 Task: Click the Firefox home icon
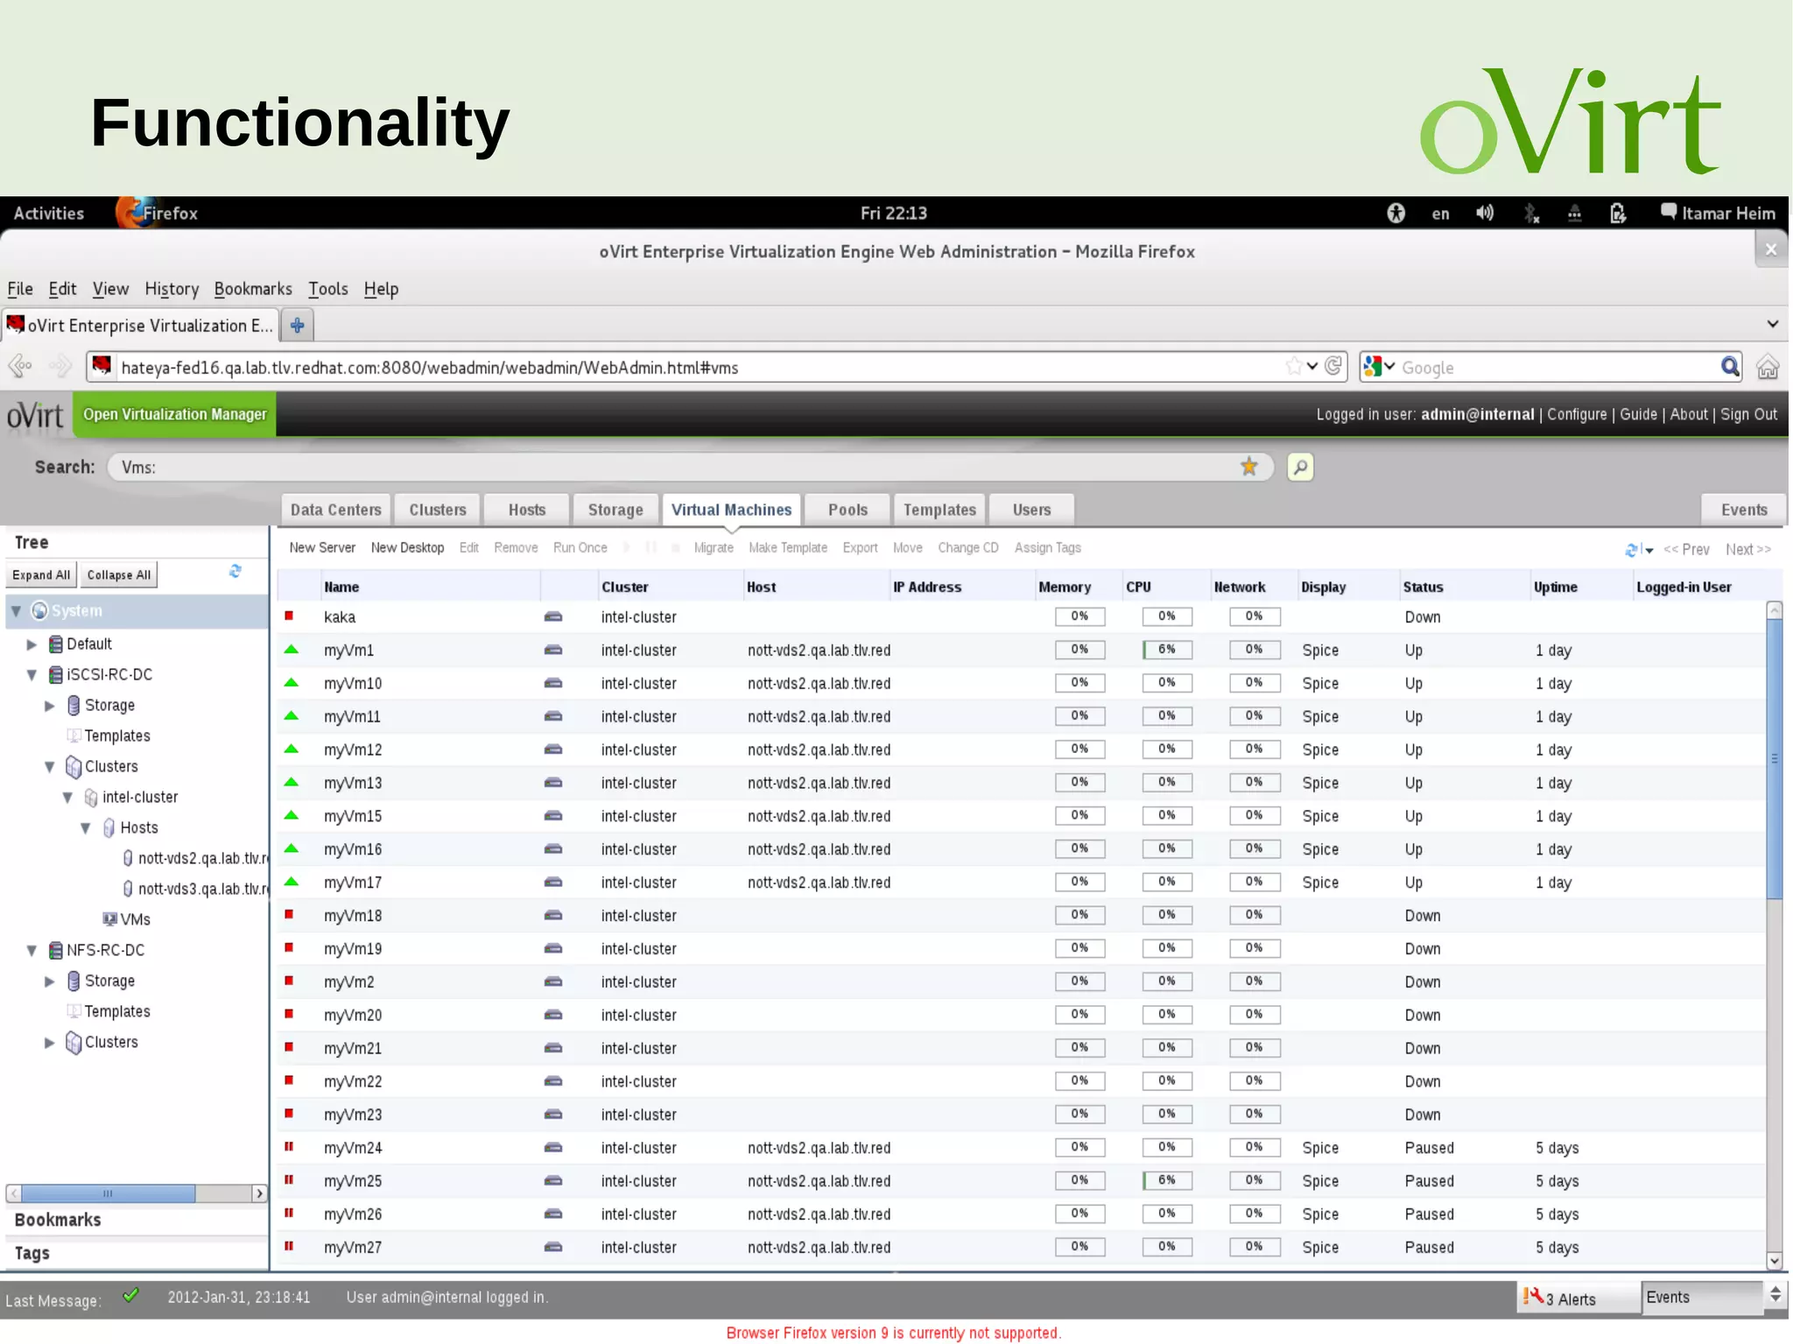pyautogui.click(x=1768, y=367)
